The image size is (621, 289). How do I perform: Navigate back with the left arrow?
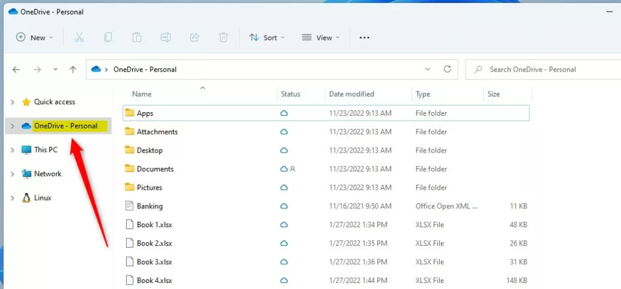pyautogui.click(x=17, y=70)
